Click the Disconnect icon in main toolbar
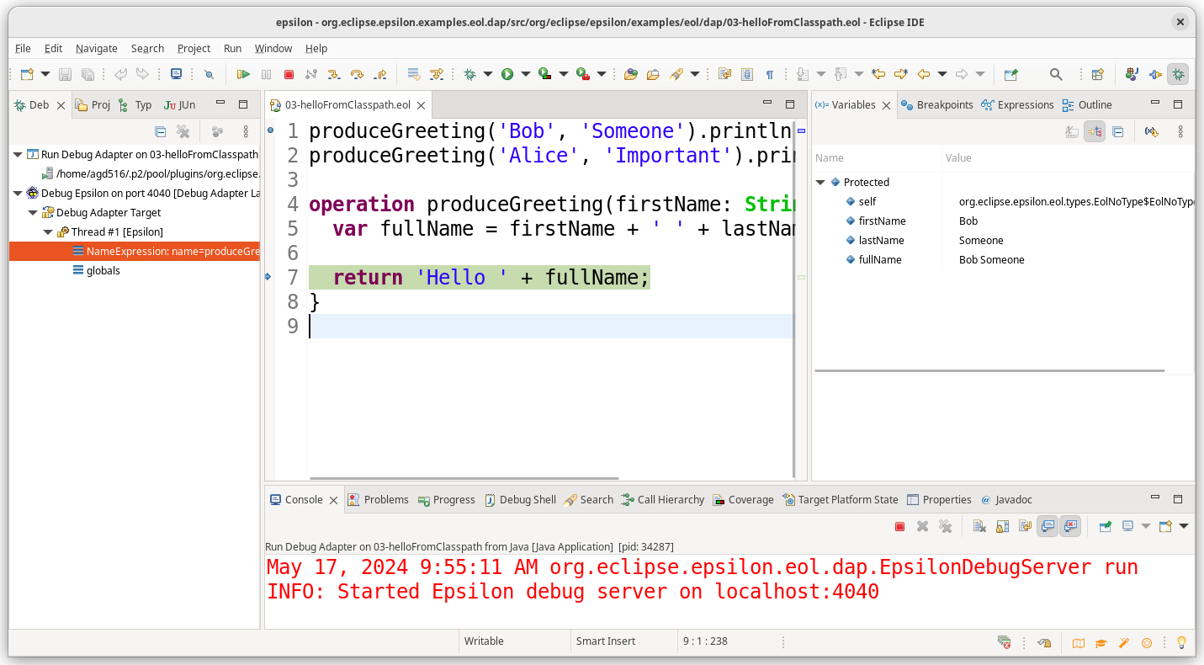Image resolution: width=1204 pixels, height=665 pixels. click(x=311, y=74)
